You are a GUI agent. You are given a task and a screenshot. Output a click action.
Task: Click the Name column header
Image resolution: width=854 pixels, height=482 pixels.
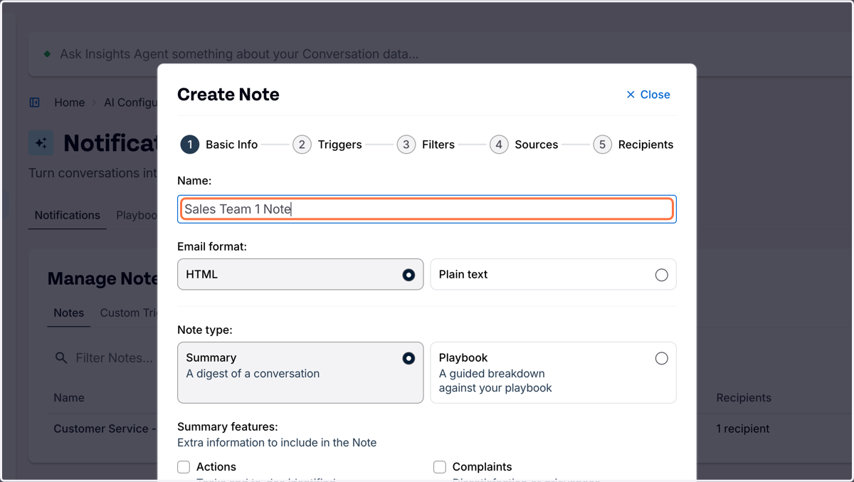69,398
